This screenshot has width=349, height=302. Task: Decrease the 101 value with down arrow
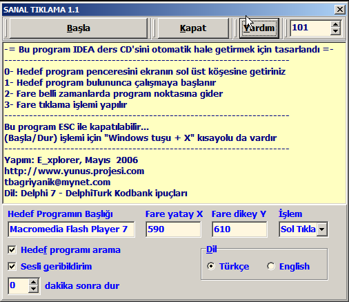336,31
